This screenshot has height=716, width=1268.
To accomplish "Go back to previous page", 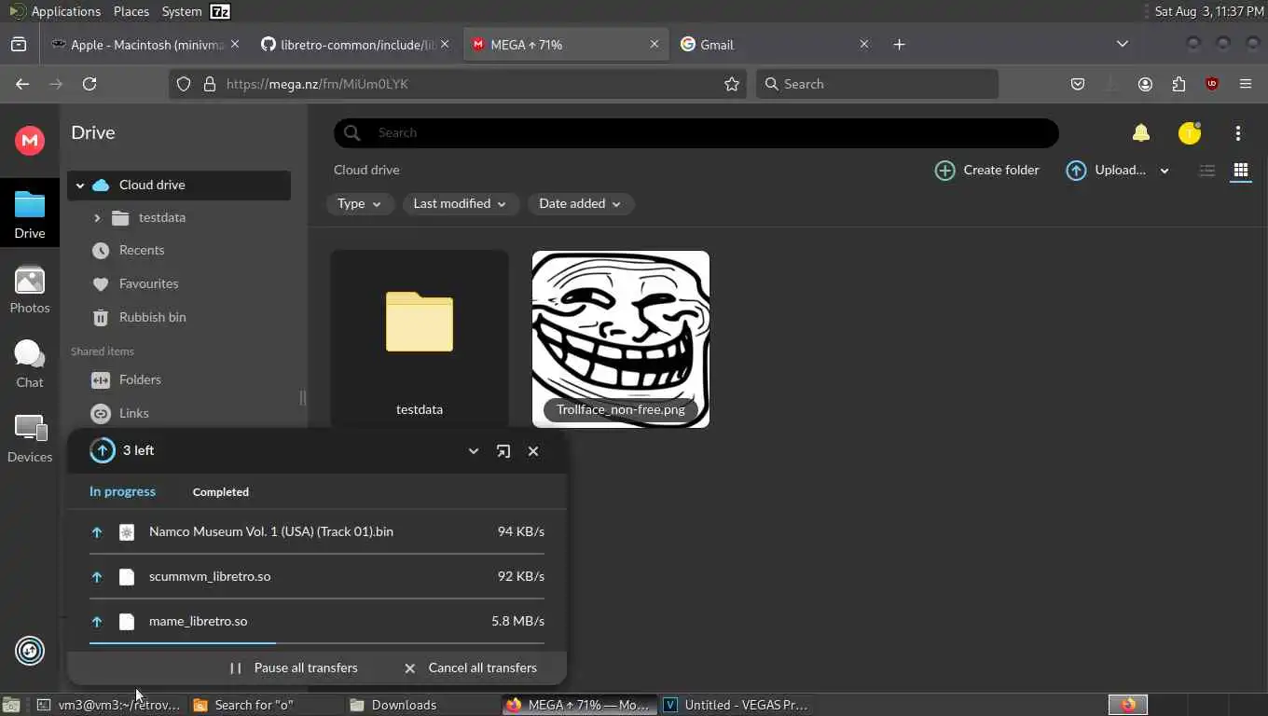I will pyautogui.click(x=22, y=84).
